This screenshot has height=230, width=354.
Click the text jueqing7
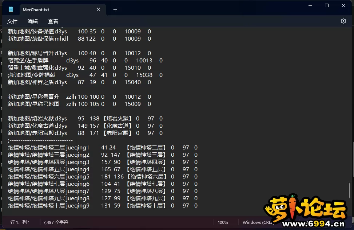pos(77,191)
